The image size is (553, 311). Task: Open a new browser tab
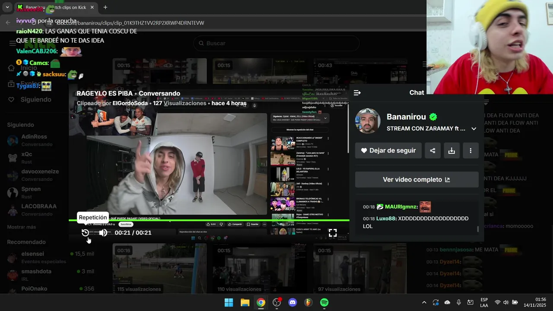pyautogui.click(x=105, y=7)
